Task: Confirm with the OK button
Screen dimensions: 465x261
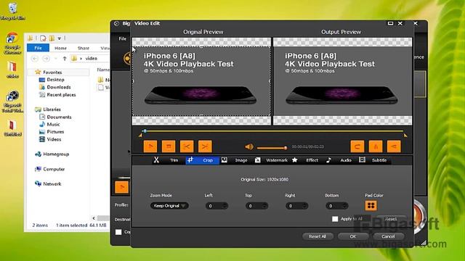Action: point(353,236)
